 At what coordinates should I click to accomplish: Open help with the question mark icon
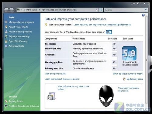[x=143, y=15]
